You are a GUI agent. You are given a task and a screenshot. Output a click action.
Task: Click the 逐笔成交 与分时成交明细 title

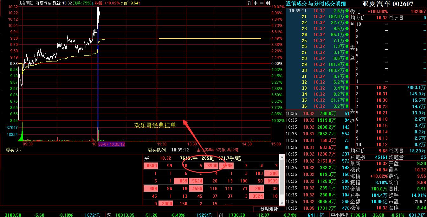[316, 3]
